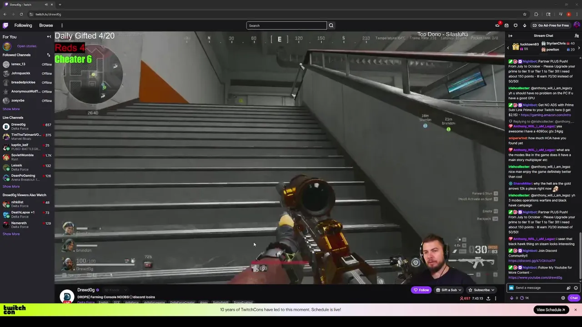Open the Following tab

(23, 25)
